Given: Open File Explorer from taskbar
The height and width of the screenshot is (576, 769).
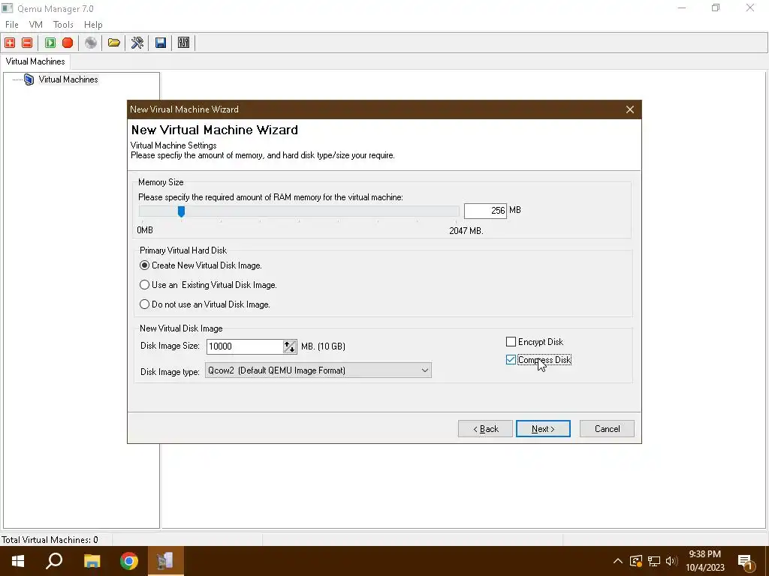Looking at the screenshot, I should pos(92,561).
